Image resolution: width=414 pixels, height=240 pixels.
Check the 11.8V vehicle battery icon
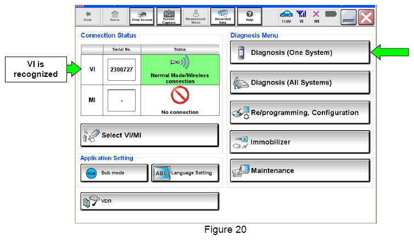tap(286, 16)
